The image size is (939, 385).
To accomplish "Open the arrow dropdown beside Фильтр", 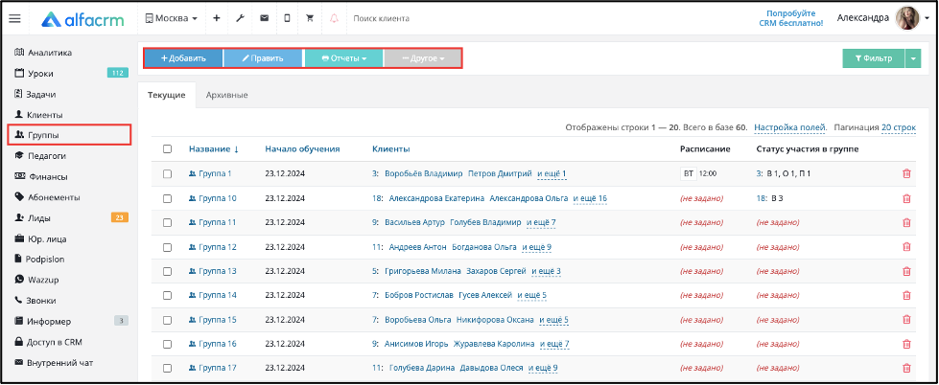I will pyautogui.click(x=913, y=58).
